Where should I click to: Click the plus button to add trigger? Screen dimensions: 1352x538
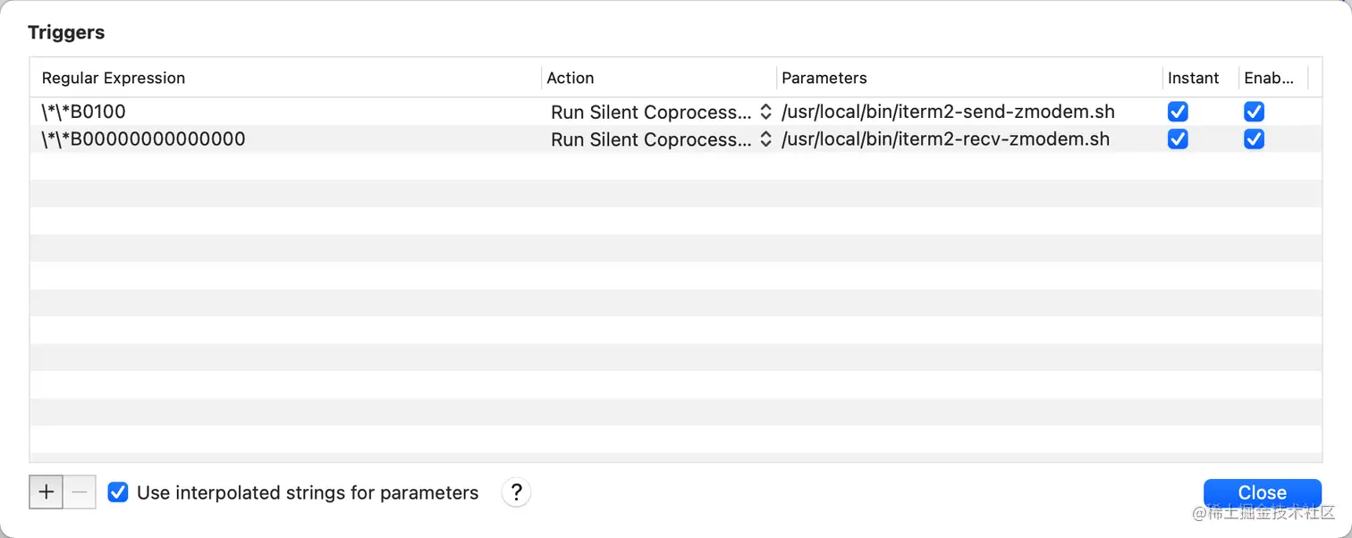(x=46, y=492)
